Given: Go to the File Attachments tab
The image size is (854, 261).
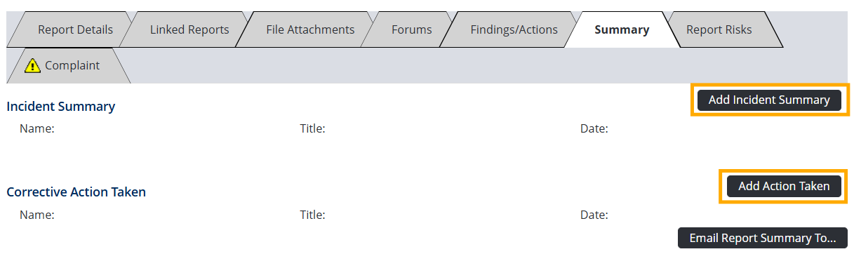Looking at the screenshot, I should (x=310, y=29).
